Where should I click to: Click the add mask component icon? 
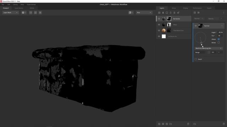point(195,13)
